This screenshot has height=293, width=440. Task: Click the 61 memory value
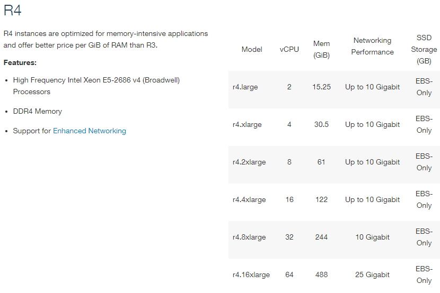(x=321, y=162)
